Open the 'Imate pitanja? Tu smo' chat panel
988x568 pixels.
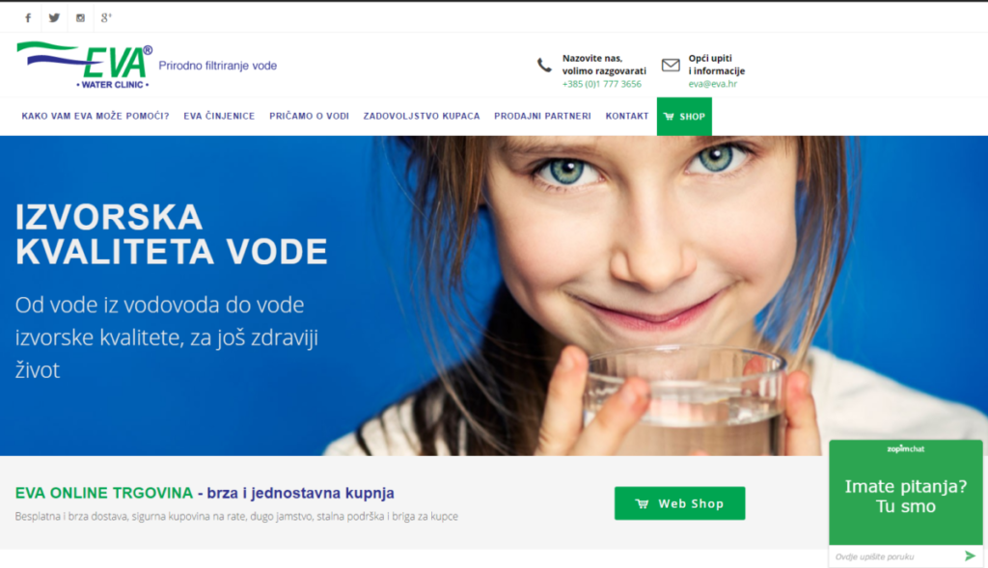[x=905, y=496]
